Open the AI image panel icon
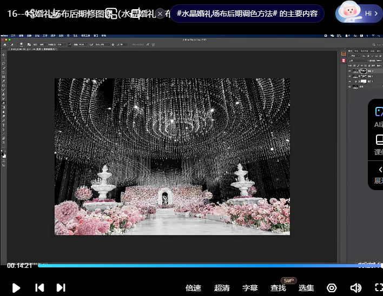This screenshot has height=296, width=383. click(x=379, y=112)
